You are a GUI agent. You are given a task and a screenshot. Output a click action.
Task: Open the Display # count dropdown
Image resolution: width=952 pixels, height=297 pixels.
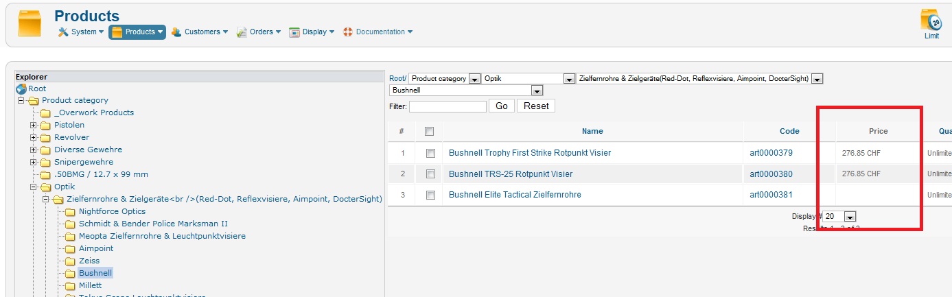tap(840, 216)
